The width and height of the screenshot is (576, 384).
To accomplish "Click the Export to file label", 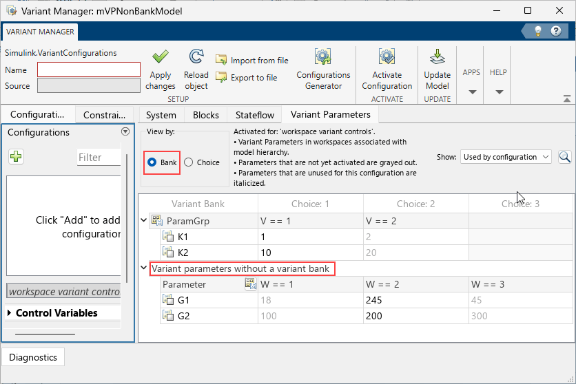I will click(x=254, y=77).
